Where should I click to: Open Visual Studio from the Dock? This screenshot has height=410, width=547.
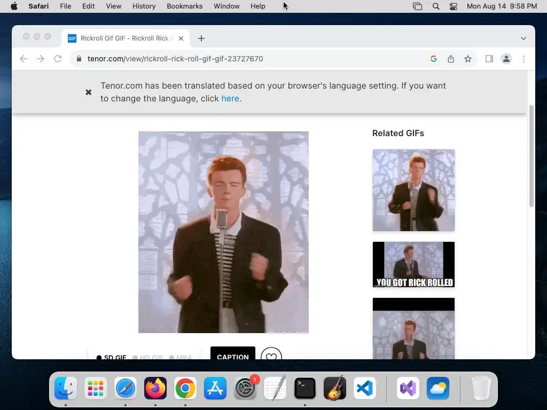408,388
